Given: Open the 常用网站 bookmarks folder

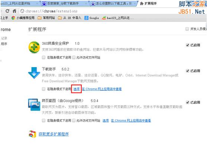Looking at the screenshot, I should [46, 18].
